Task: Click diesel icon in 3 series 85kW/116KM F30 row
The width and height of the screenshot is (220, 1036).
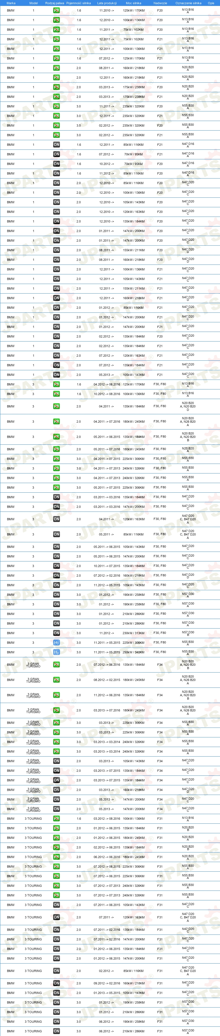Action: pos(57,534)
